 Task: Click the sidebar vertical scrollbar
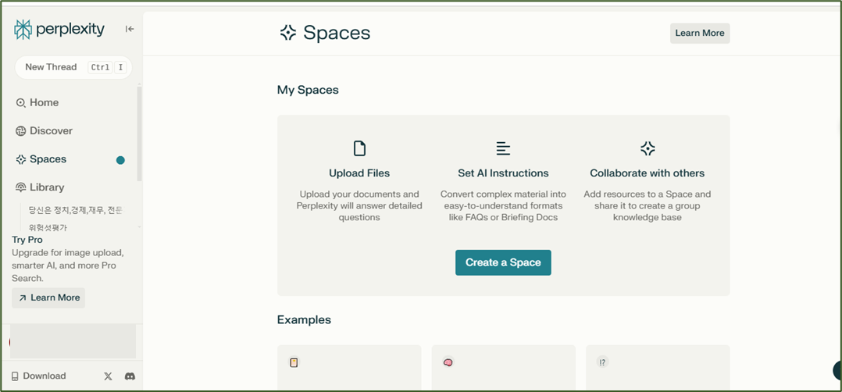pyautogui.click(x=140, y=134)
